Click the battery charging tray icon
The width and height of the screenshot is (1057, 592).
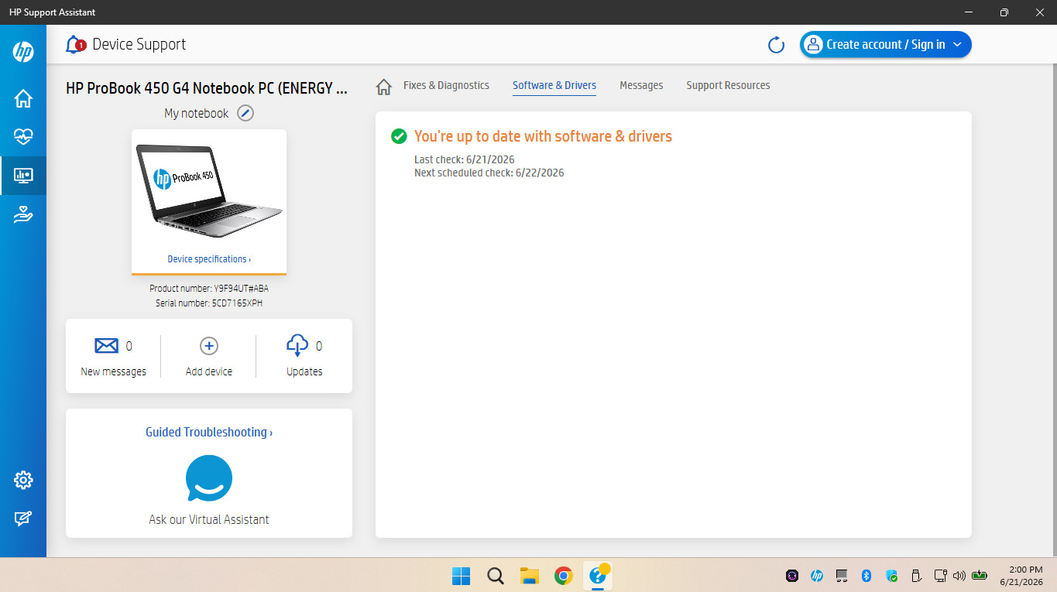tap(980, 576)
